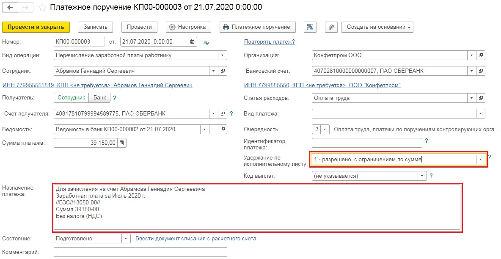Go back with the left arrow button

point(10,7)
